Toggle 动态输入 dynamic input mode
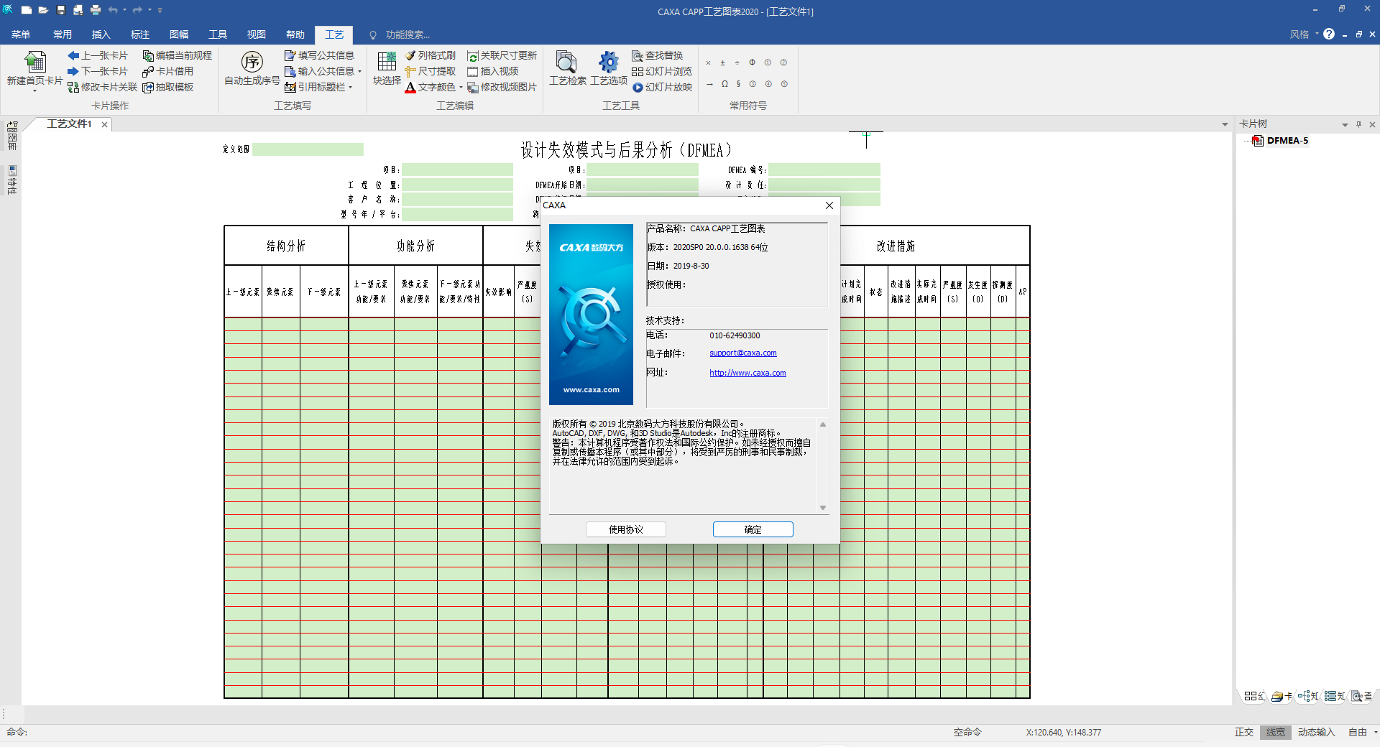The width and height of the screenshot is (1380, 747). [x=1316, y=733]
